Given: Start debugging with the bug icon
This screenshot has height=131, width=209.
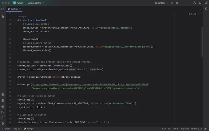Looking at the screenshot, I should (x=177, y=3).
